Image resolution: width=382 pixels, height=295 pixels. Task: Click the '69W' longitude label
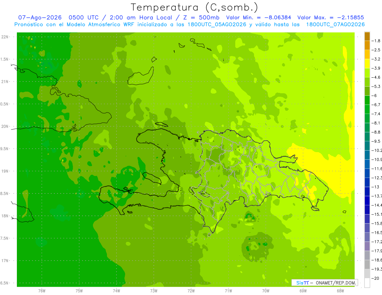[x=303, y=291]
